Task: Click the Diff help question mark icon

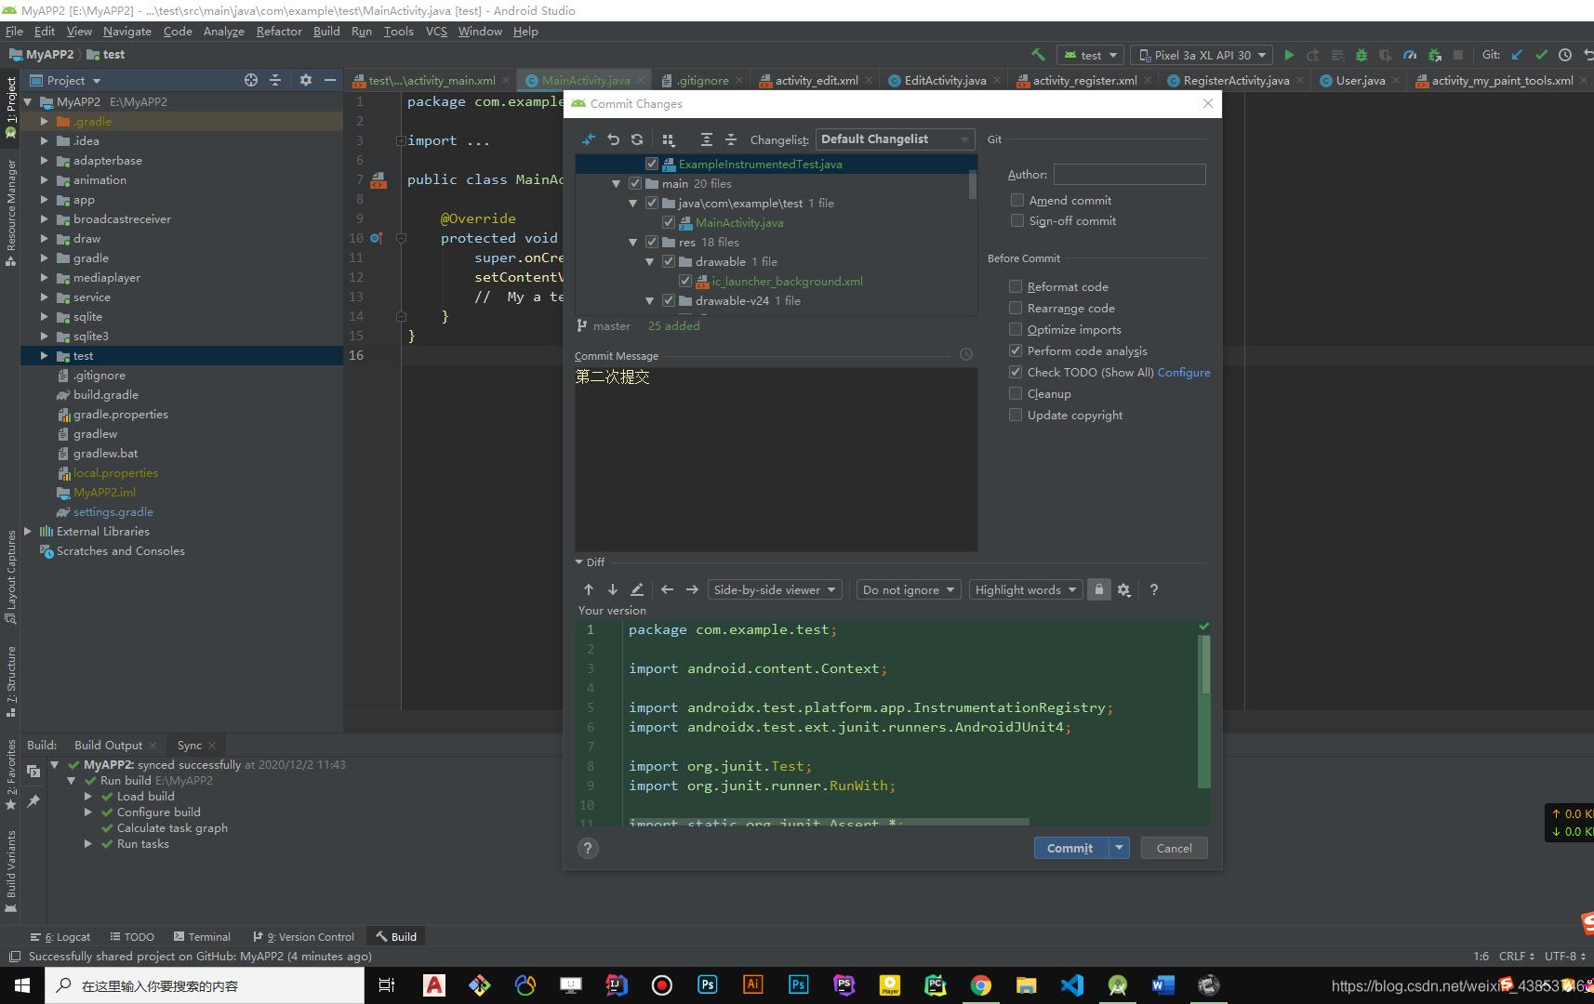Action: [1154, 589]
